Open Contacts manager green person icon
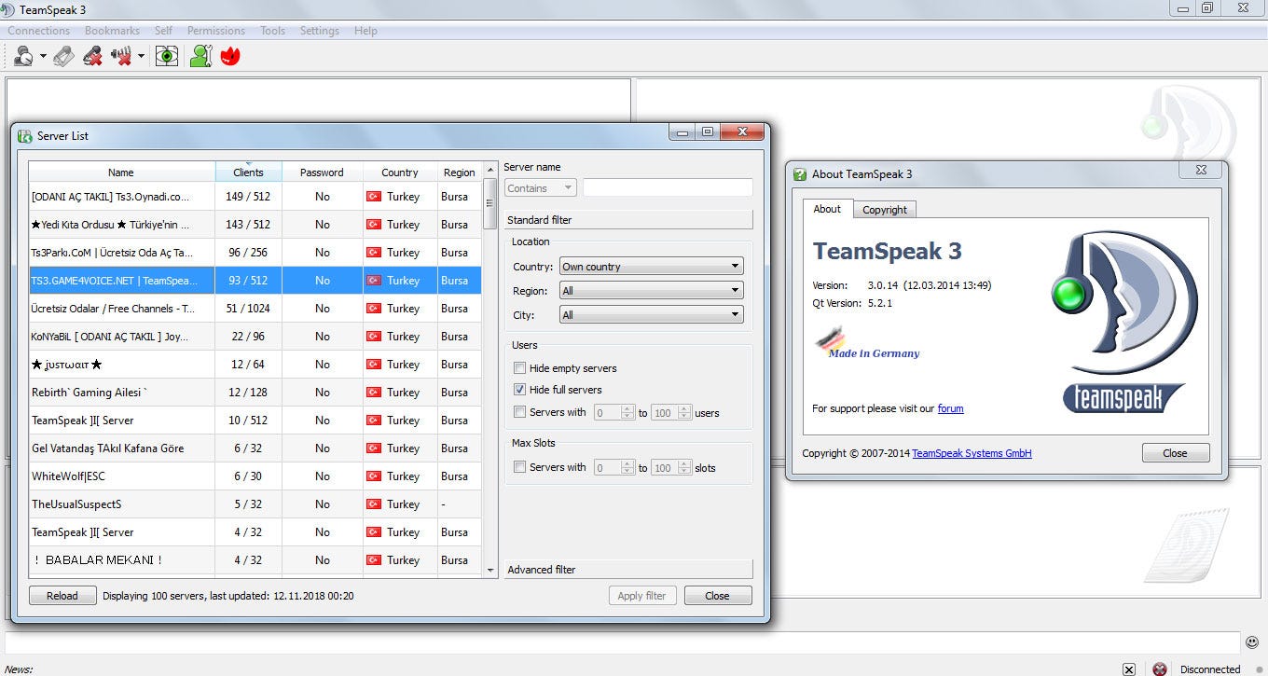 pyautogui.click(x=200, y=56)
